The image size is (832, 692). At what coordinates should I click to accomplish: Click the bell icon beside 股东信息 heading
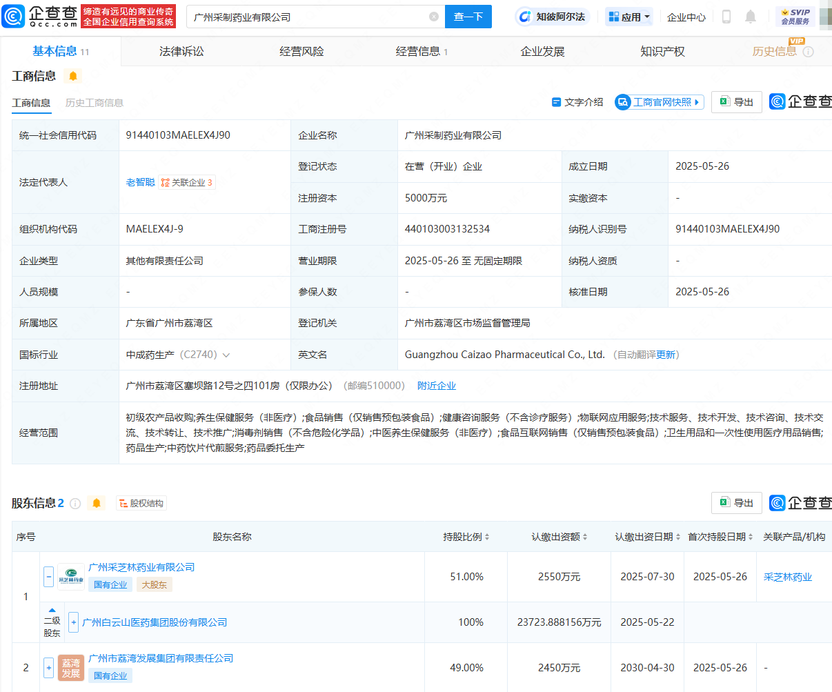click(97, 503)
